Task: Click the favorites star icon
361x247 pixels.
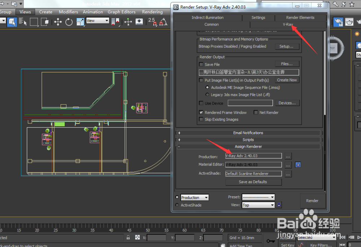Action: (x=352, y=4)
